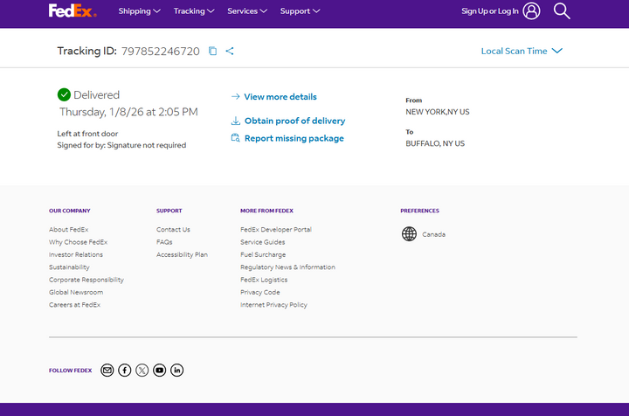The width and height of the screenshot is (629, 416).
Task: Open Fuel Surcharge link
Action: click(x=263, y=254)
